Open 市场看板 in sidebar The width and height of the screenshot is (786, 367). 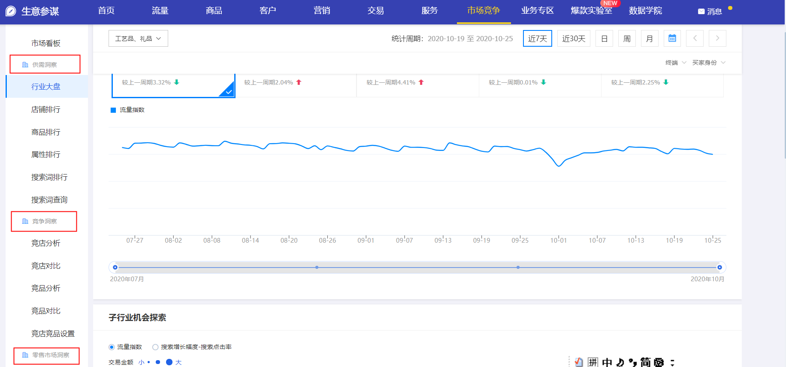46,43
